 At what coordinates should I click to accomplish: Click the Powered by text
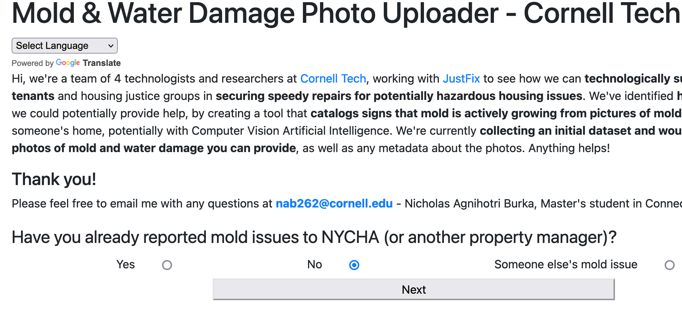click(33, 63)
